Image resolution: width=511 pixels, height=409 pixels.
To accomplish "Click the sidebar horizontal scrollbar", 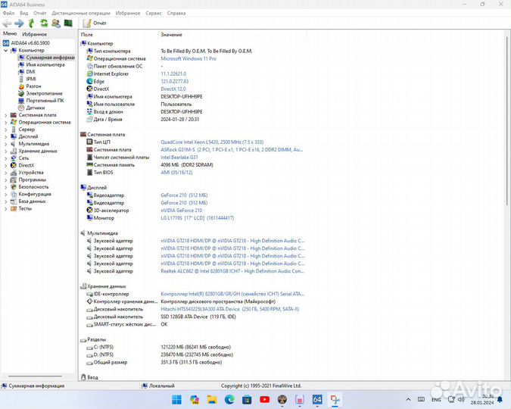I will (x=35, y=376).
